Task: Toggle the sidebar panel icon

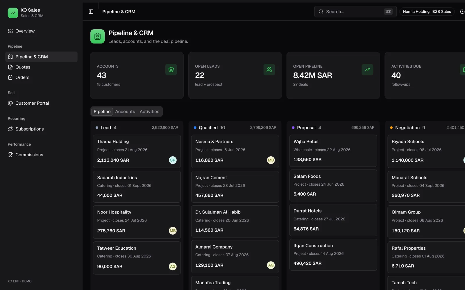Action: [x=91, y=12]
